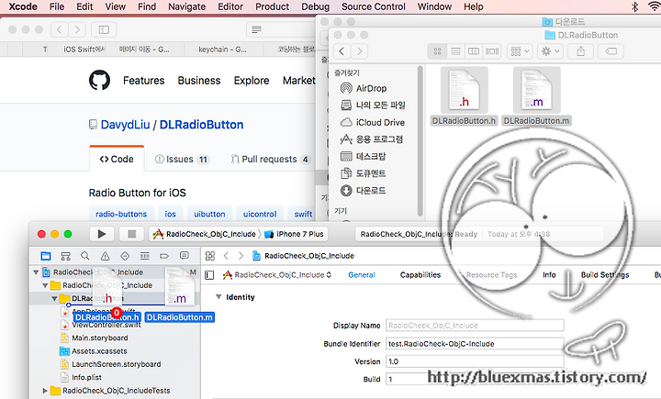Go back in Xcode editor history
The image size is (661, 399).
tap(226, 256)
